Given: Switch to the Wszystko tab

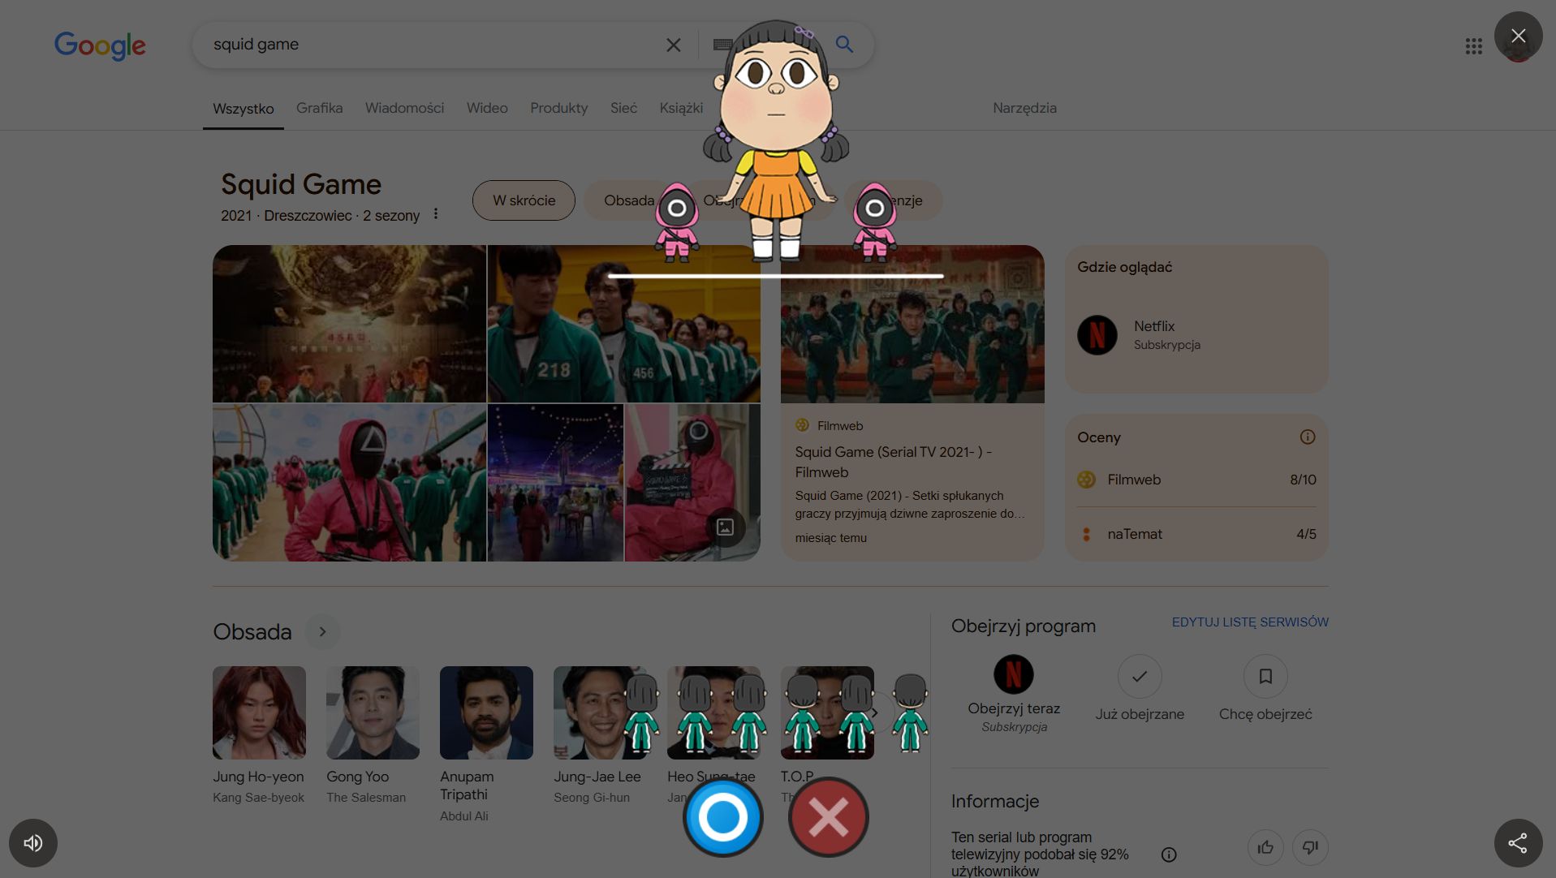Looking at the screenshot, I should pos(243,109).
